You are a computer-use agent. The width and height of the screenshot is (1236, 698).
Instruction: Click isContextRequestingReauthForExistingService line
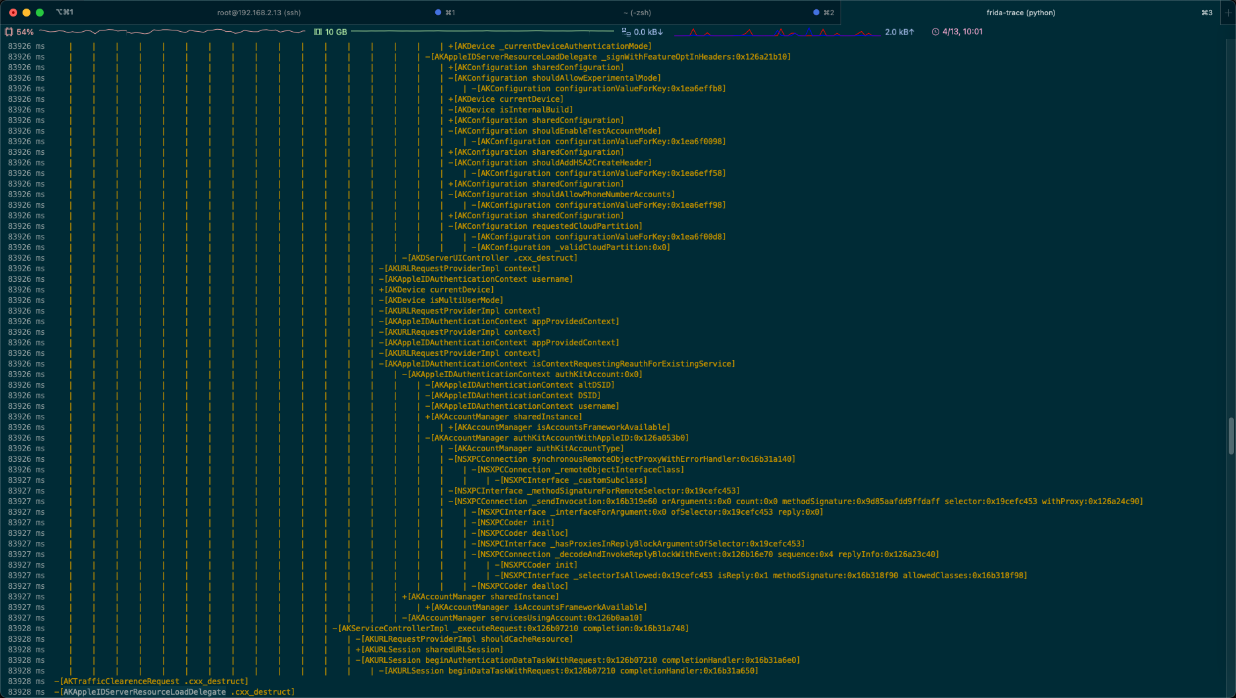(557, 364)
